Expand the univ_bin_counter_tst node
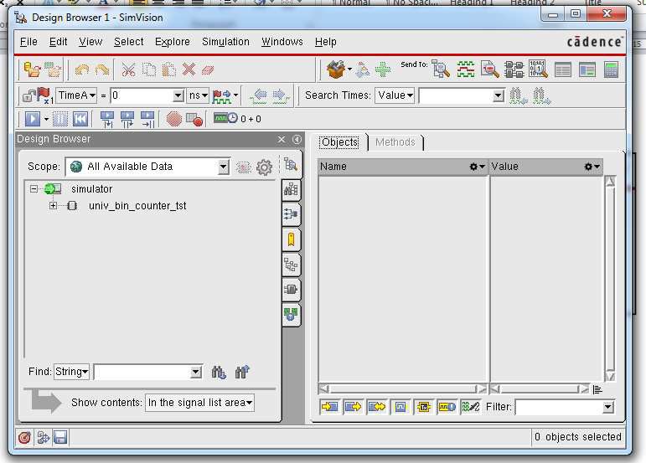This screenshot has width=646, height=463. 53,205
